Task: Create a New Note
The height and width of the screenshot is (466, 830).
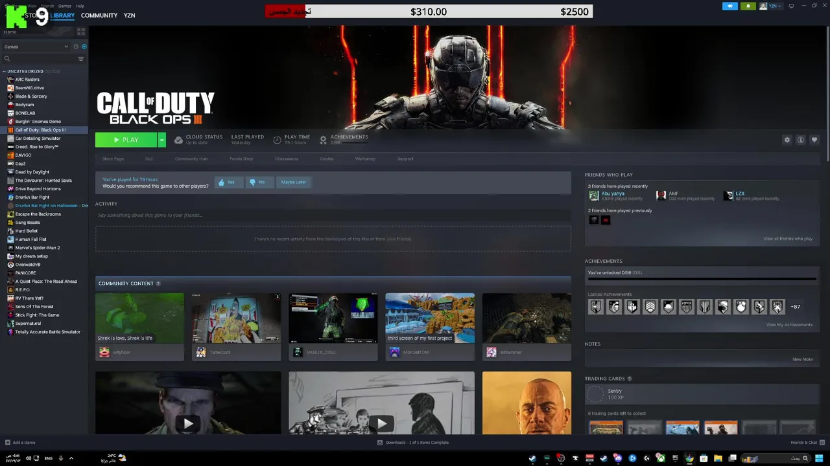Action: point(802,359)
